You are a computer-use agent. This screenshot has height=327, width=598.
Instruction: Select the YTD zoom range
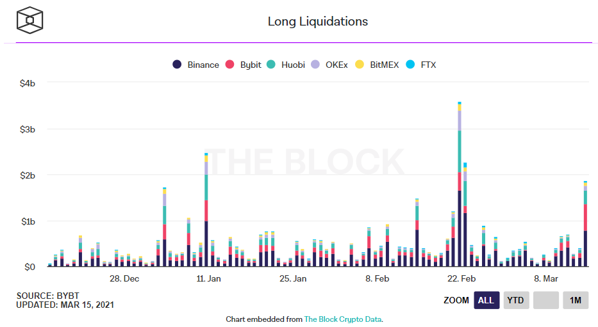click(x=516, y=300)
